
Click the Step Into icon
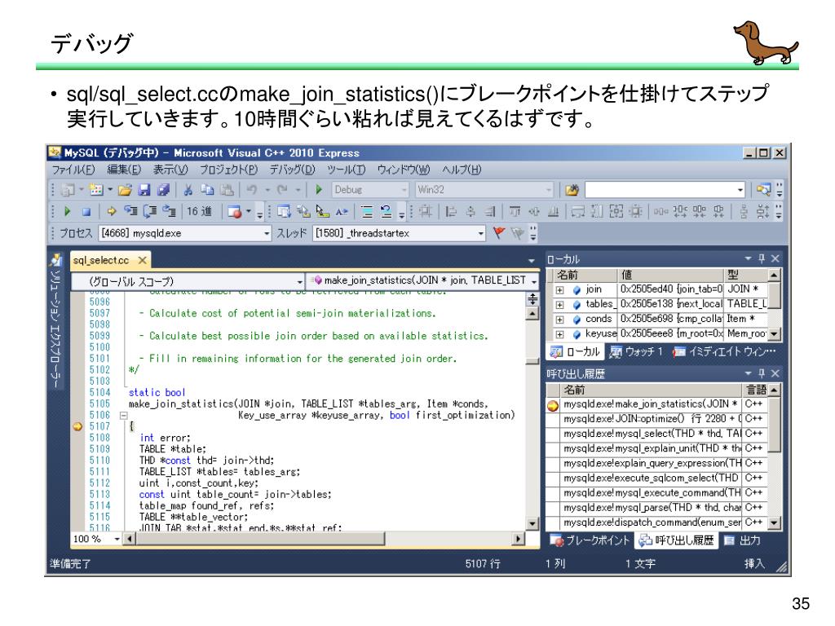pyautogui.click(x=130, y=211)
